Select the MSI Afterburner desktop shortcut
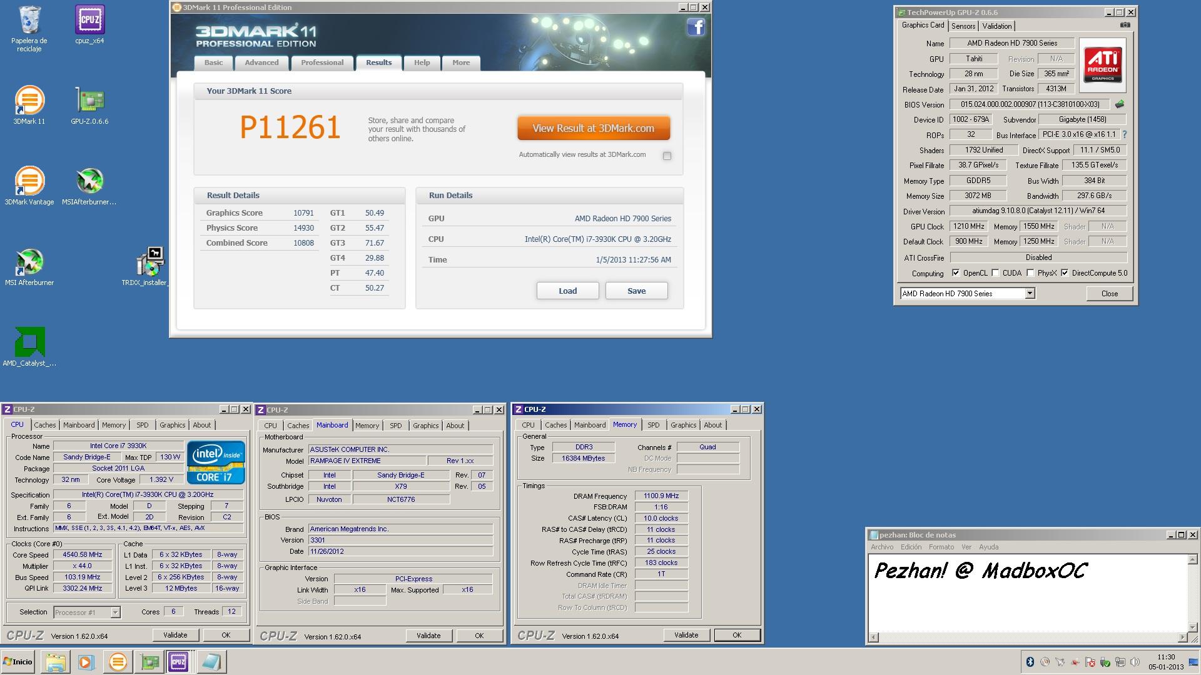 29,266
